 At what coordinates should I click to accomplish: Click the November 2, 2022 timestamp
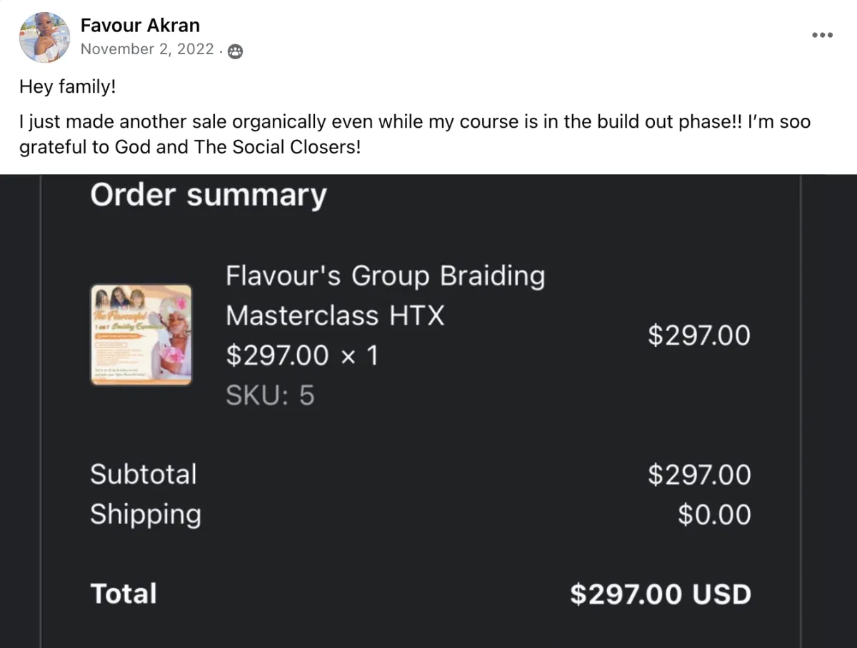[x=147, y=49]
